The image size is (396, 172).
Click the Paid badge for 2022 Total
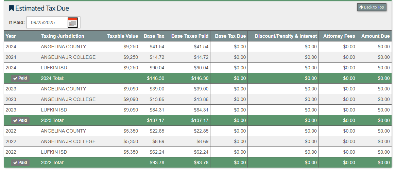(20, 162)
